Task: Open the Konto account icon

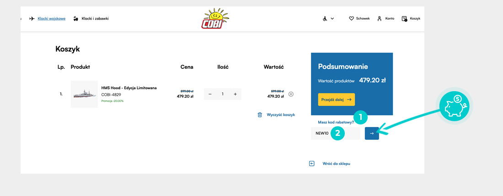Action: click(380, 19)
